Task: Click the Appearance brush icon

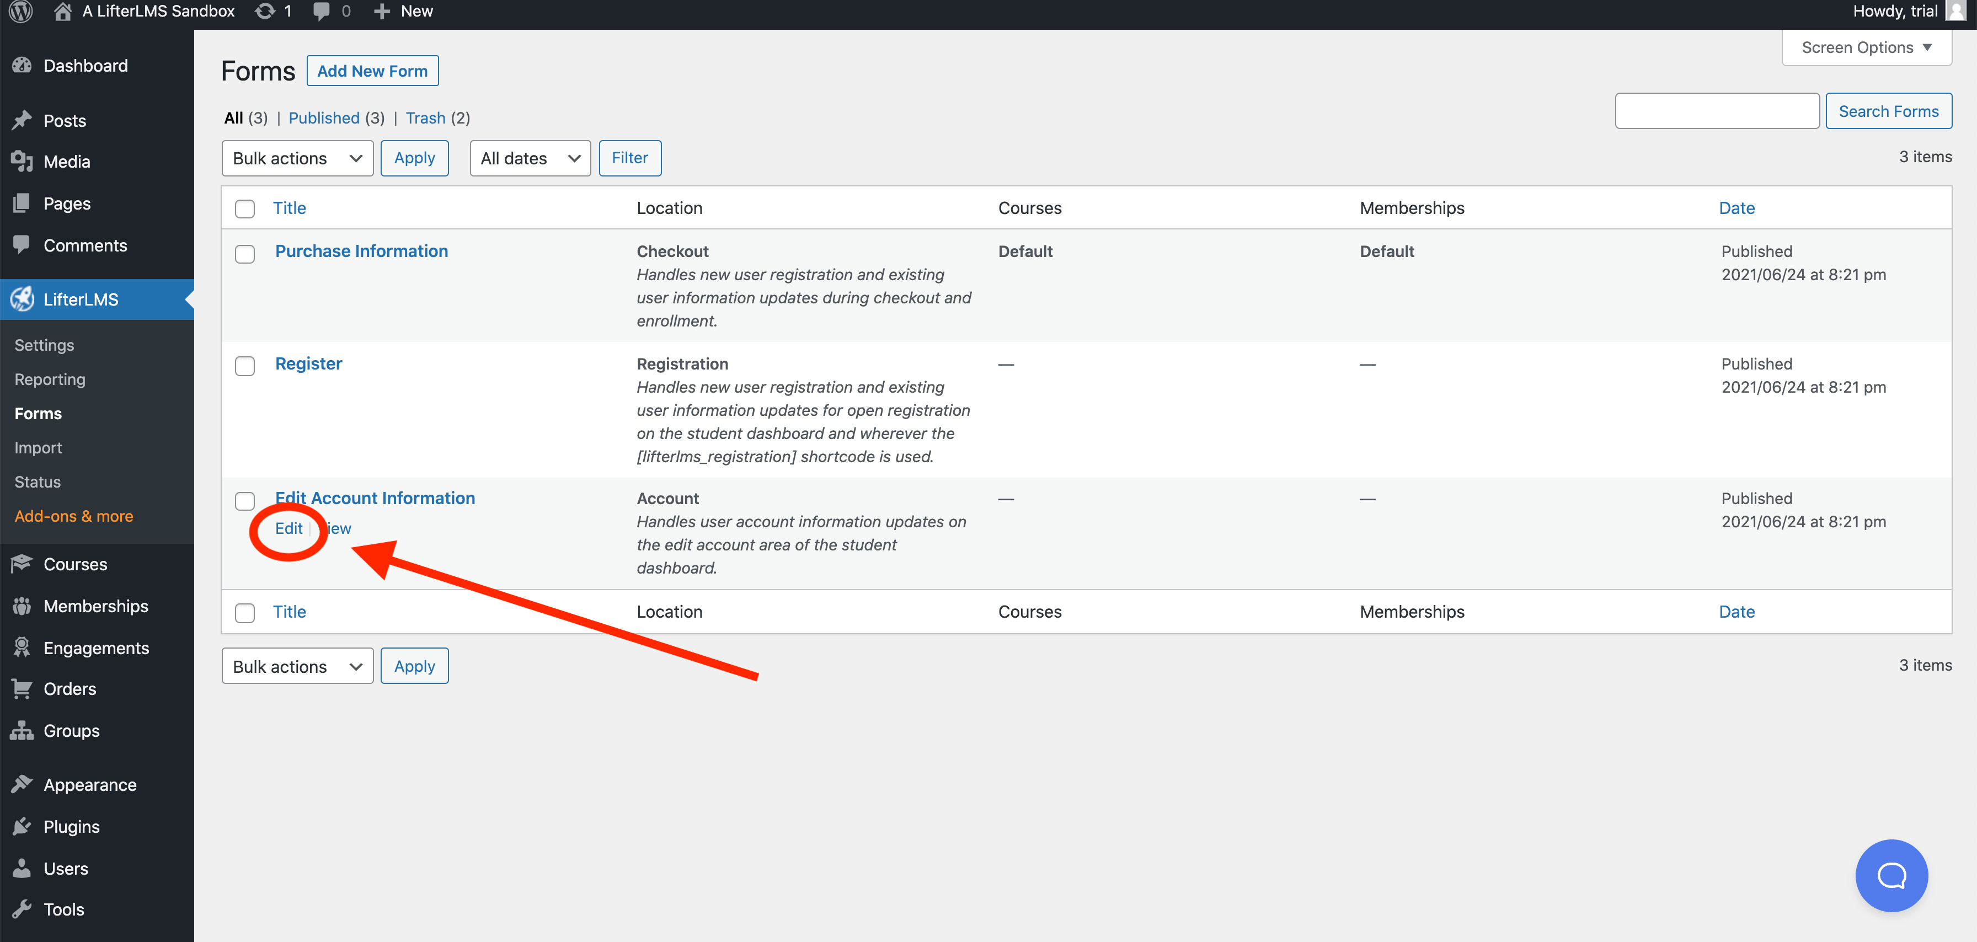Action: [x=22, y=784]
